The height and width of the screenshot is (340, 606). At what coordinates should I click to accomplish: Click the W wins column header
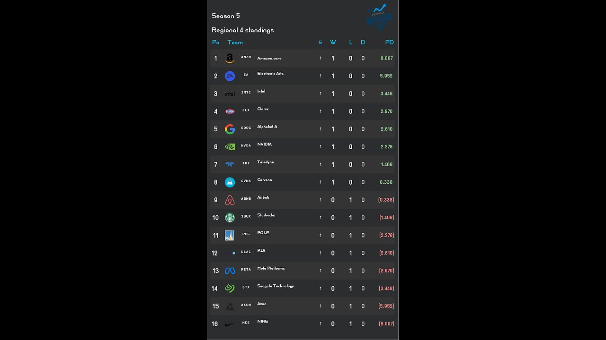333,42
